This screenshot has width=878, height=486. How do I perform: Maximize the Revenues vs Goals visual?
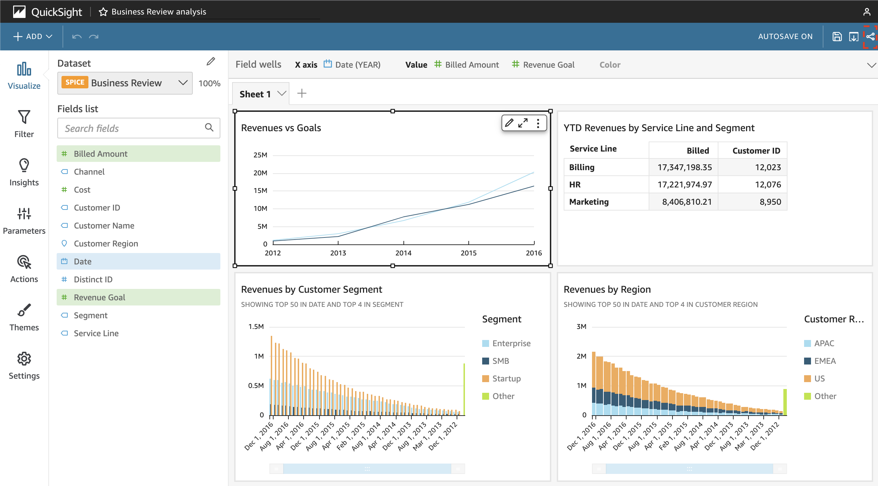(x=523, y=123)
